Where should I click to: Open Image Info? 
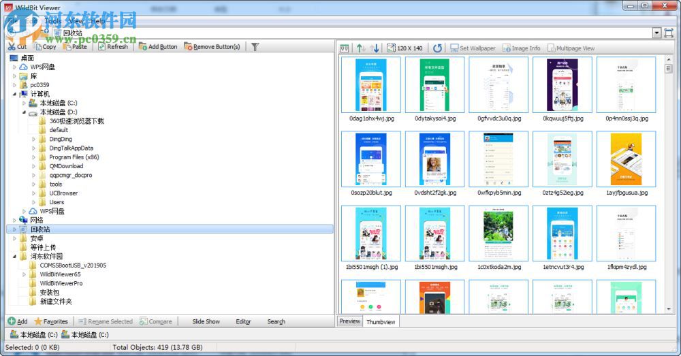[521, 48]
